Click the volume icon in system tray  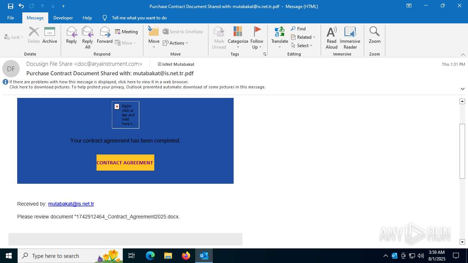pyautogui.click(x=421, y=256)
